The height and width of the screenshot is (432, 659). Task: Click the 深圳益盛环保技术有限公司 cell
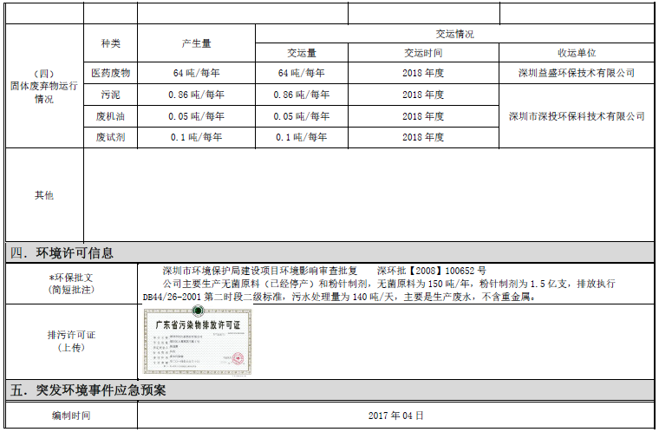[x=576, y=73]
